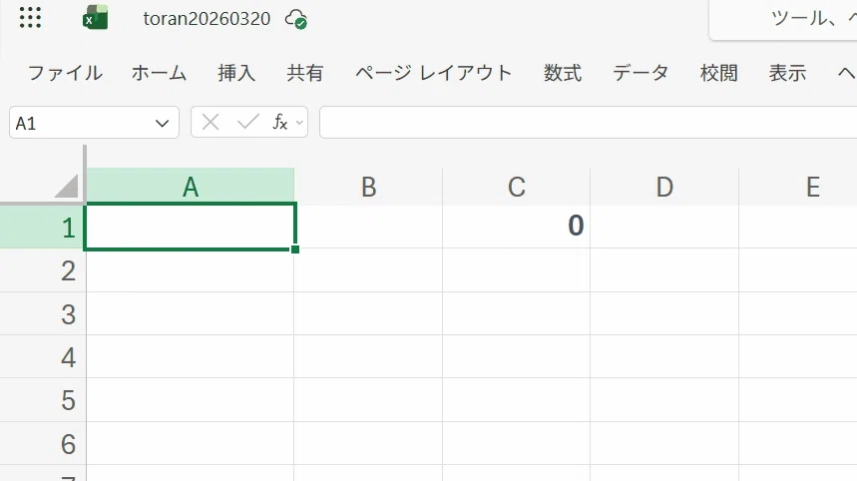The width and height of the screenshot is (857, 481).
Task: Click the confirm checkmark formula icon
Action: [x=248, y=122]
